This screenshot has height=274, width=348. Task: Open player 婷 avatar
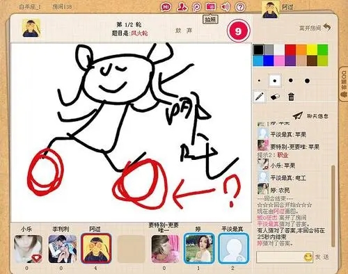tap(199, 248)
